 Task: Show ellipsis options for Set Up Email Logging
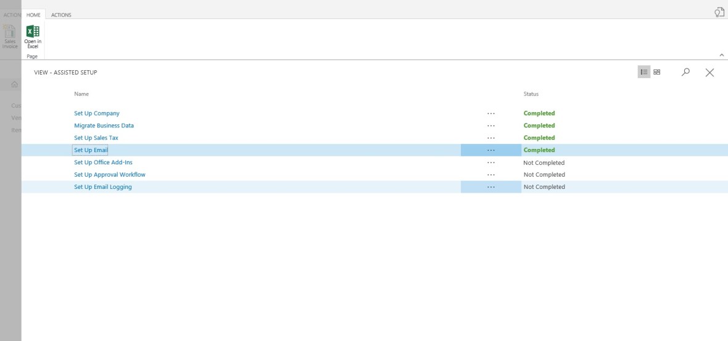coord(490,187)
